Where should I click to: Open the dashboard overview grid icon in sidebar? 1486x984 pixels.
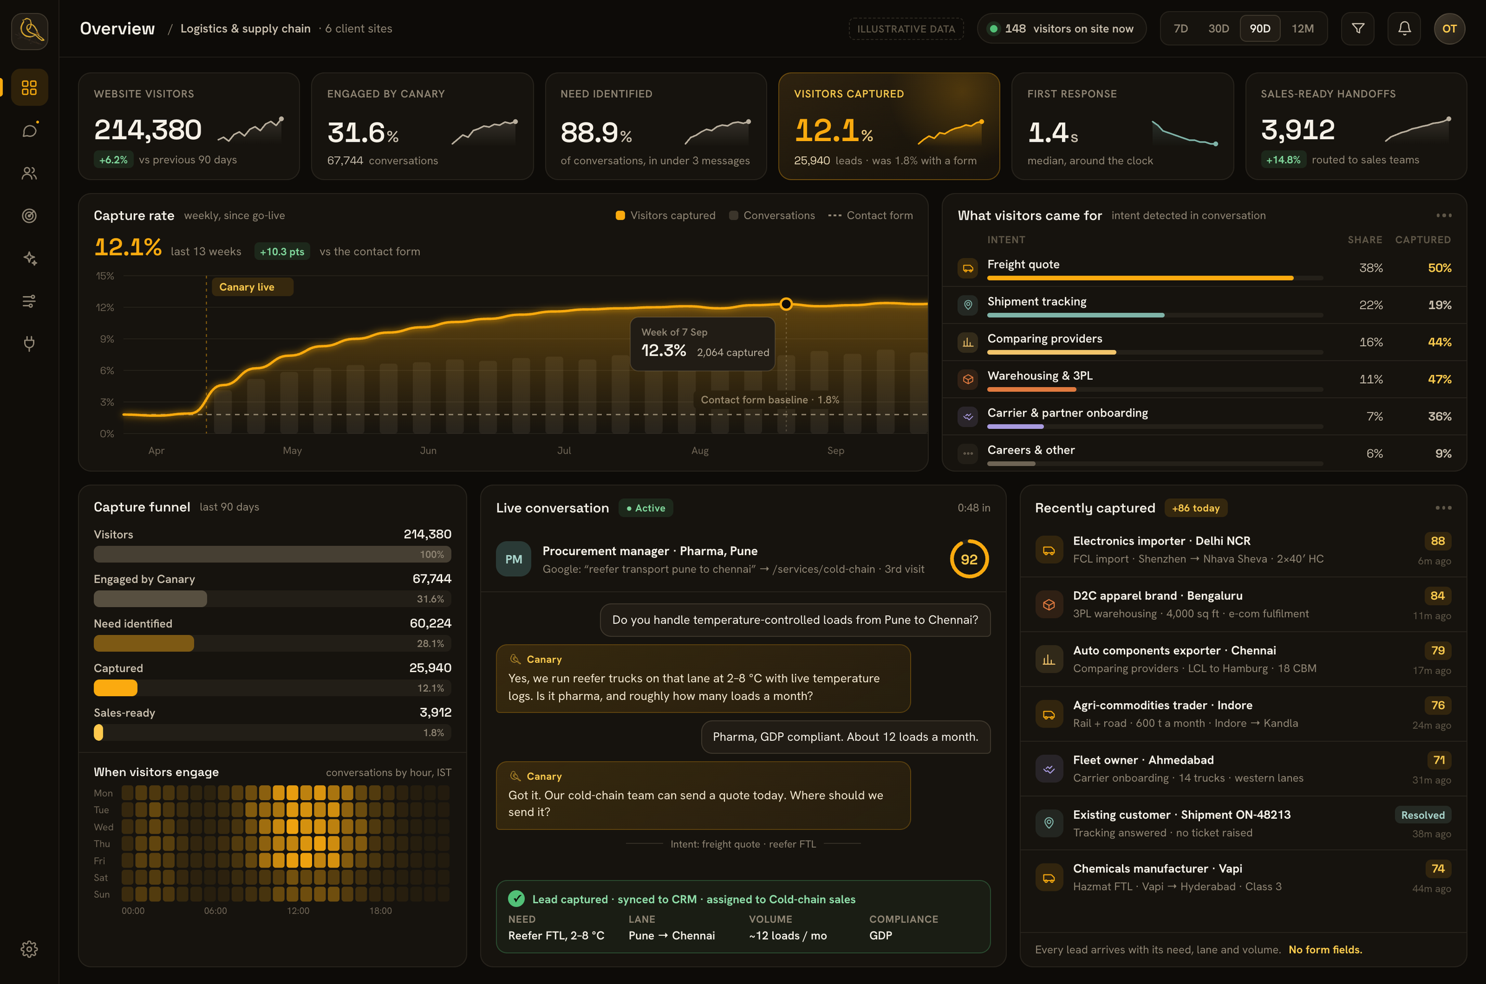30,87
